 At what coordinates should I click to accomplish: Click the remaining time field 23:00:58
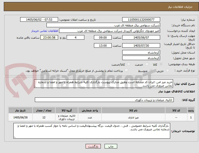pos(49,37)
